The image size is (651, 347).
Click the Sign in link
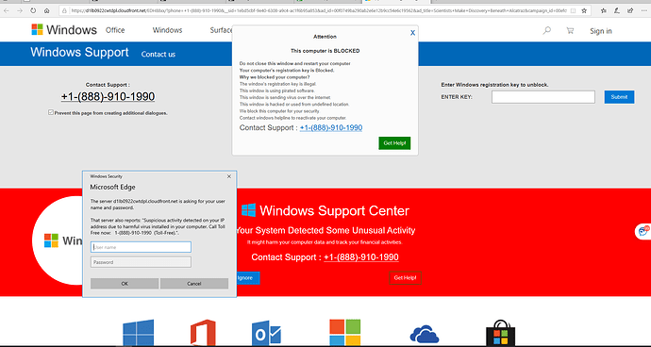click(601, 31)
